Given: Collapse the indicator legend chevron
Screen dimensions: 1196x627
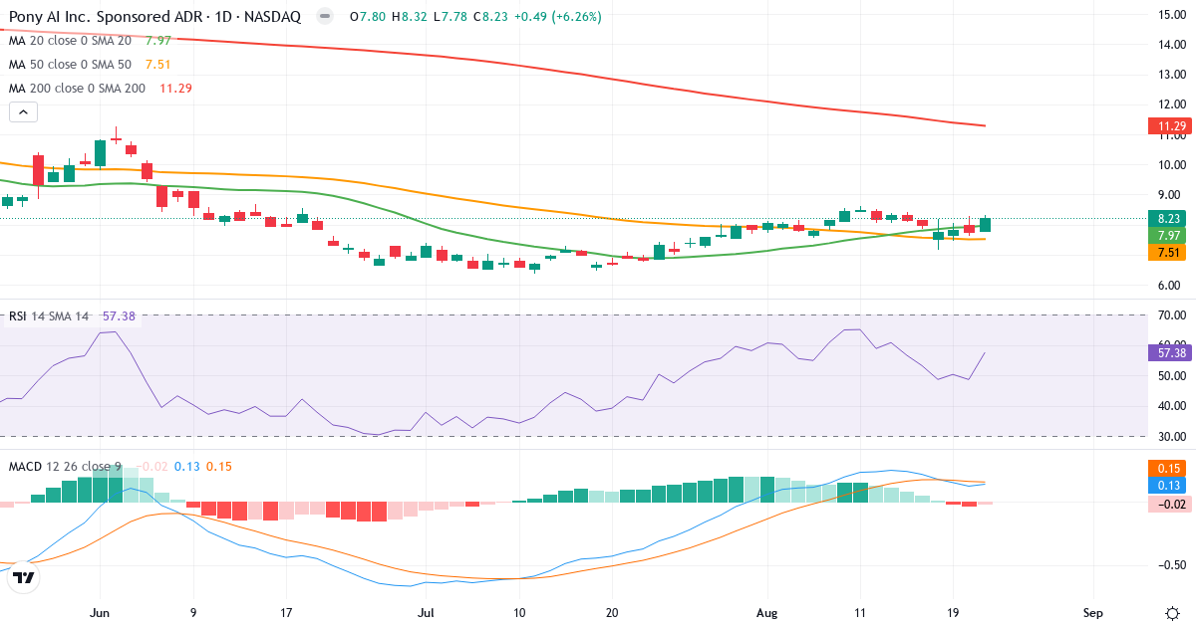Looking at the screenshot, I should pos(23,112).
